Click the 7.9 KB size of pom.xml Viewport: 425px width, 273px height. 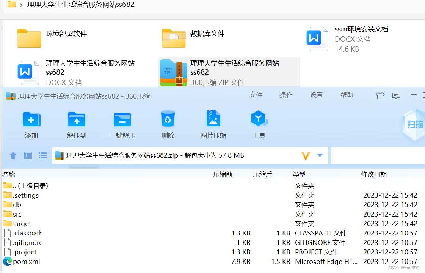click(x=241, y=262)
